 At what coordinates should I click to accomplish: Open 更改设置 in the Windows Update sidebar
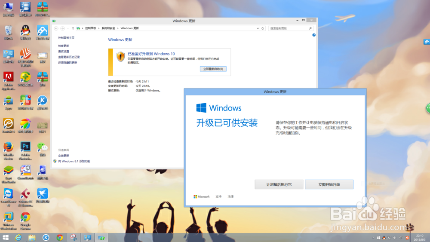[x=63, y=51]
